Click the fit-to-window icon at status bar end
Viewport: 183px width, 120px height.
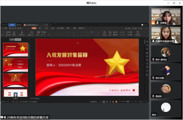point(146,102)
